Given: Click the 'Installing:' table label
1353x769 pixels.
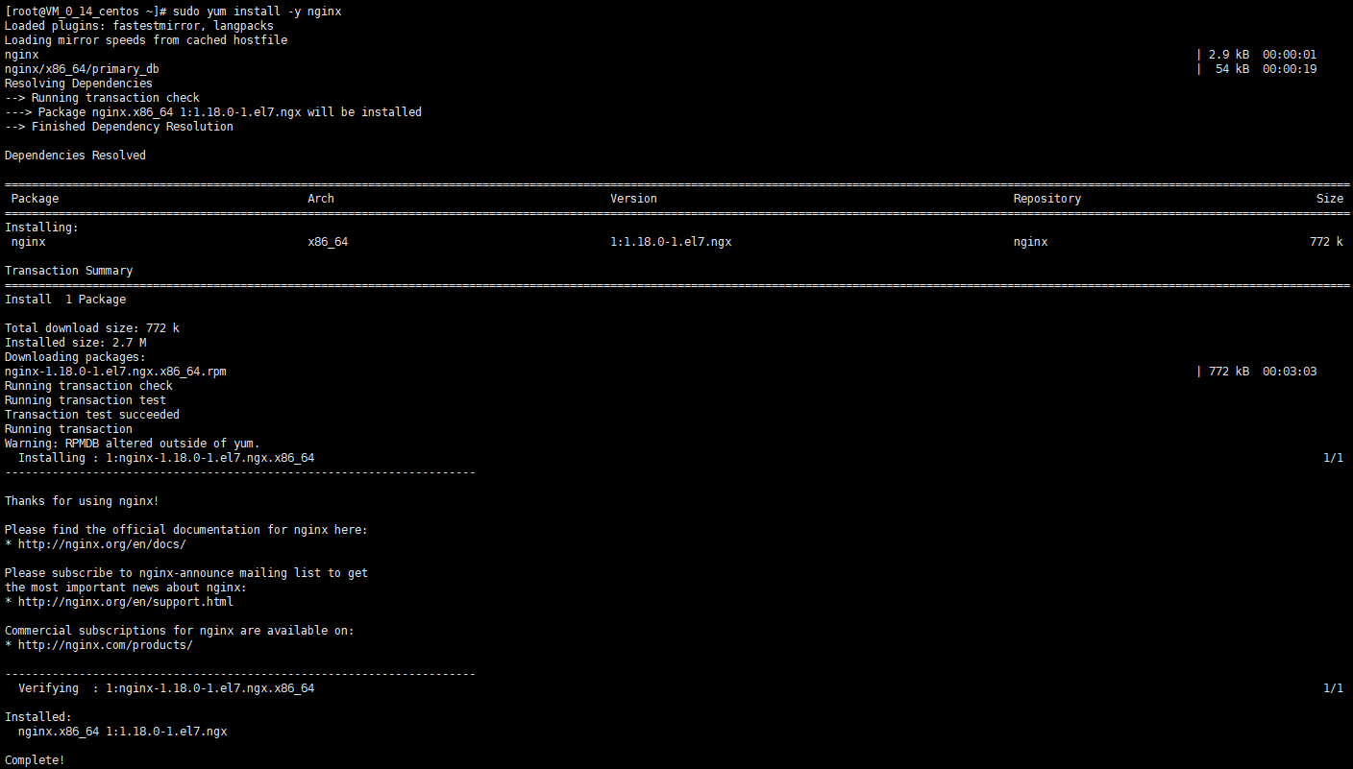Looking at the screenshot, I should tap(41, 228).
